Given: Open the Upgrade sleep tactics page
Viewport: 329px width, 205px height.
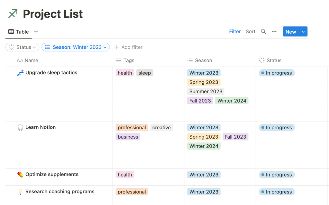Looking at the screenshot, I should (51, 73).
